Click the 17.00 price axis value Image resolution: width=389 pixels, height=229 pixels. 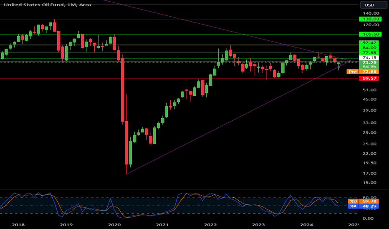(x=369, y=174)
